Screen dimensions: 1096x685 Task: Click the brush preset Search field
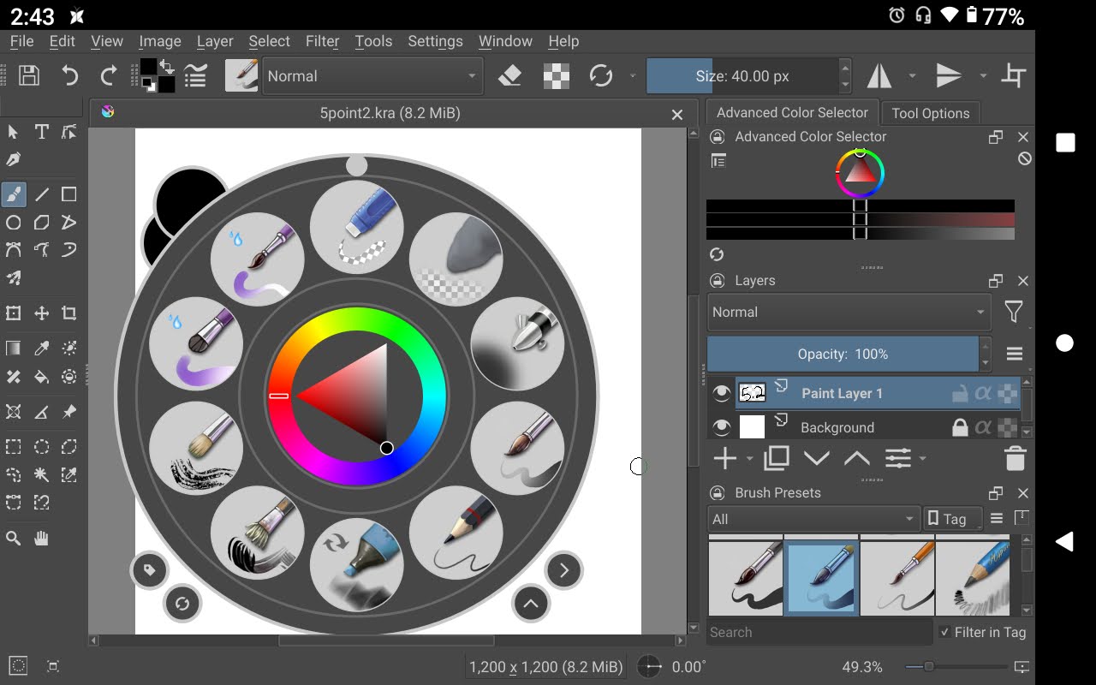pos(818,632)
